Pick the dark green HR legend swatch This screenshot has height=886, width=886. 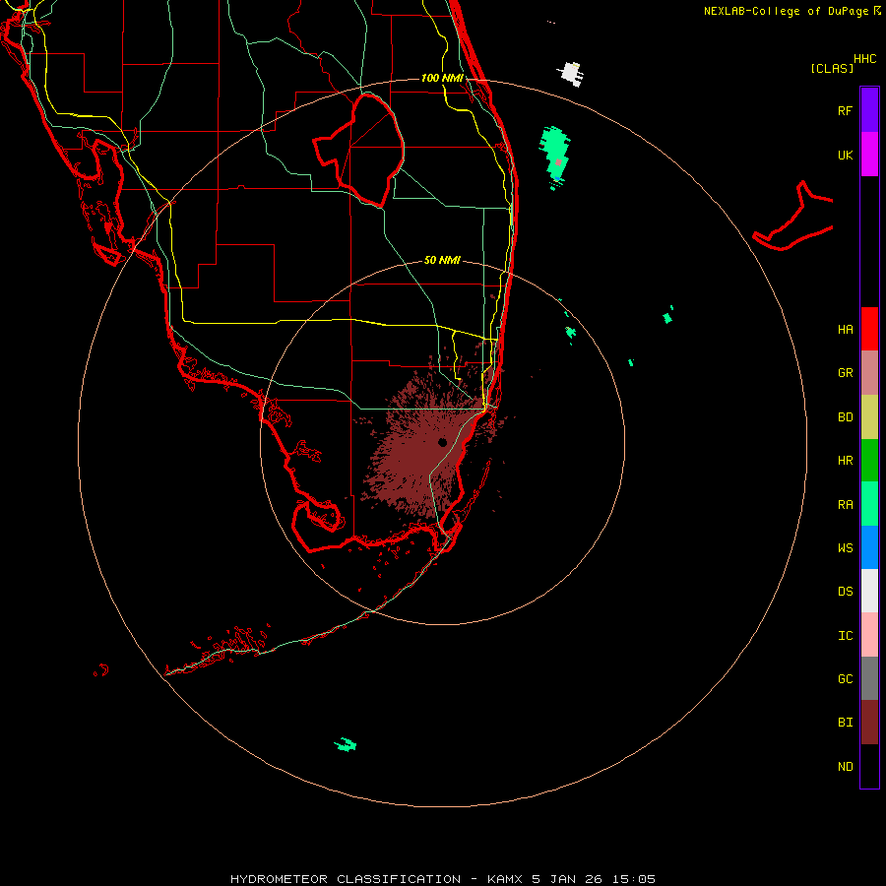click(869, 461)
